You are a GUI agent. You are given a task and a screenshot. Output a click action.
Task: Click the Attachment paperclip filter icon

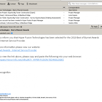pyautogui.click(x=27, y=4)
